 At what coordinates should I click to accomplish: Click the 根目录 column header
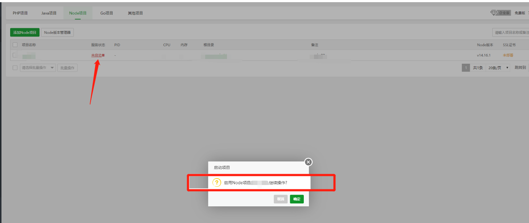[209, 45]
